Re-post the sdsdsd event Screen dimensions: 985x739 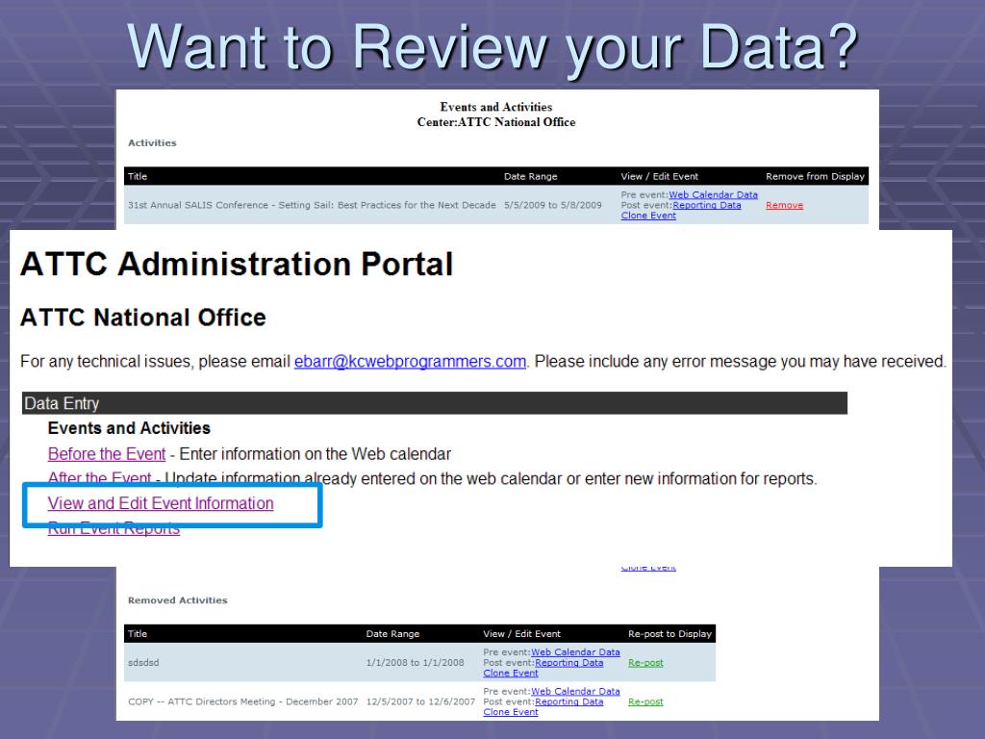(x=645, y=662)
